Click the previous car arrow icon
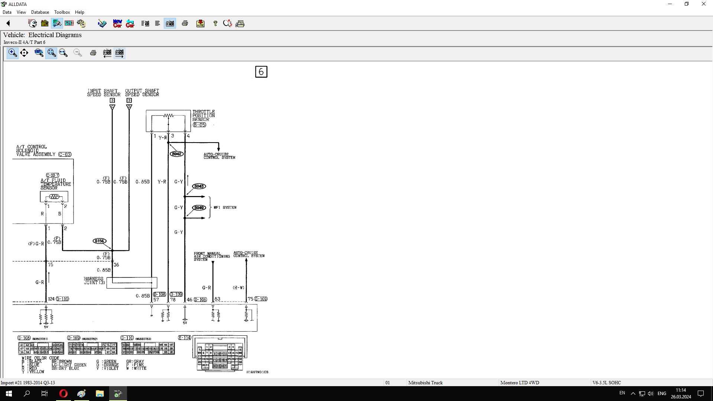The image size is (713, 401). (130, 23)
